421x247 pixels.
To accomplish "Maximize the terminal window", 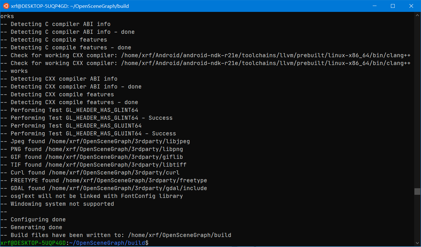I will 393,6.
